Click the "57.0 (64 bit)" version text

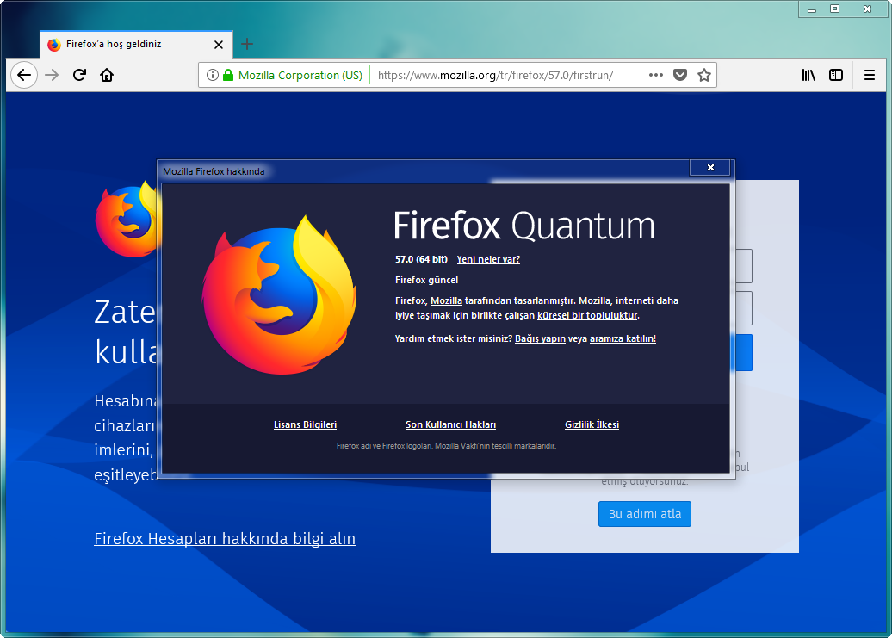[421, 259]
